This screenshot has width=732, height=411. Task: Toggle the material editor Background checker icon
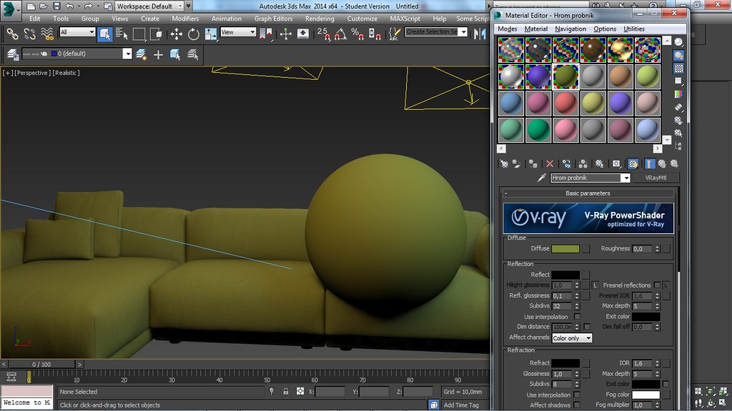point(678,68)
